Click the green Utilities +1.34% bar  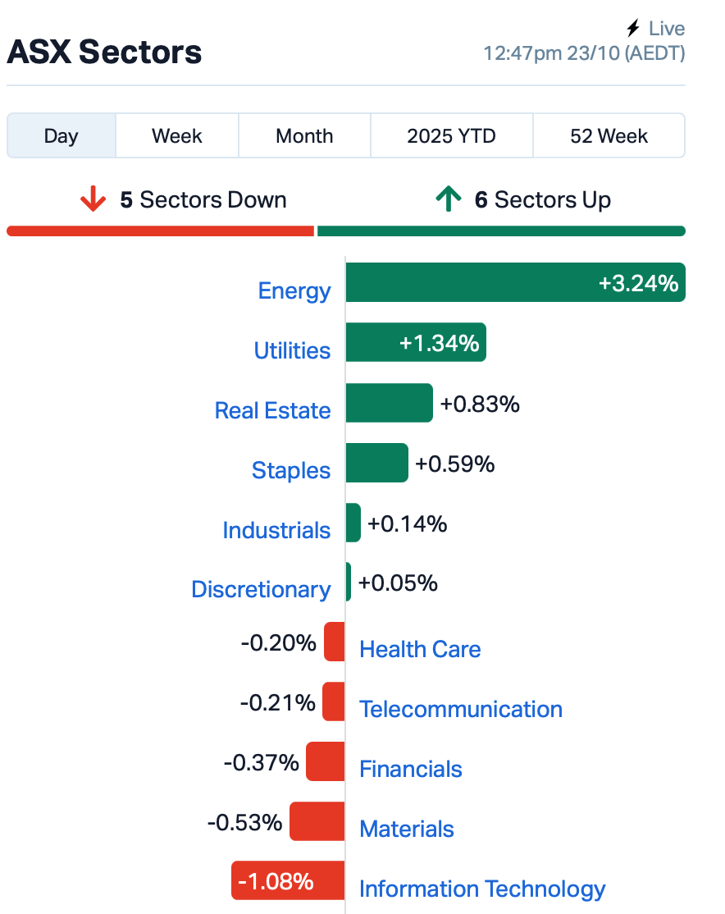(x=415, y=342)
